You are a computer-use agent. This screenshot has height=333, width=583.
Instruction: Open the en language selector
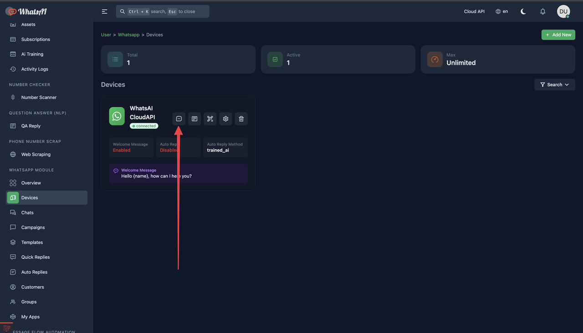click(501, 11)
